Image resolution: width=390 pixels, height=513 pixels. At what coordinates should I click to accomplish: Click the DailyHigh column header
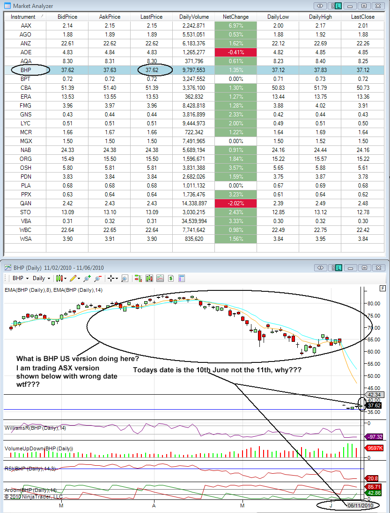[320, 17]
